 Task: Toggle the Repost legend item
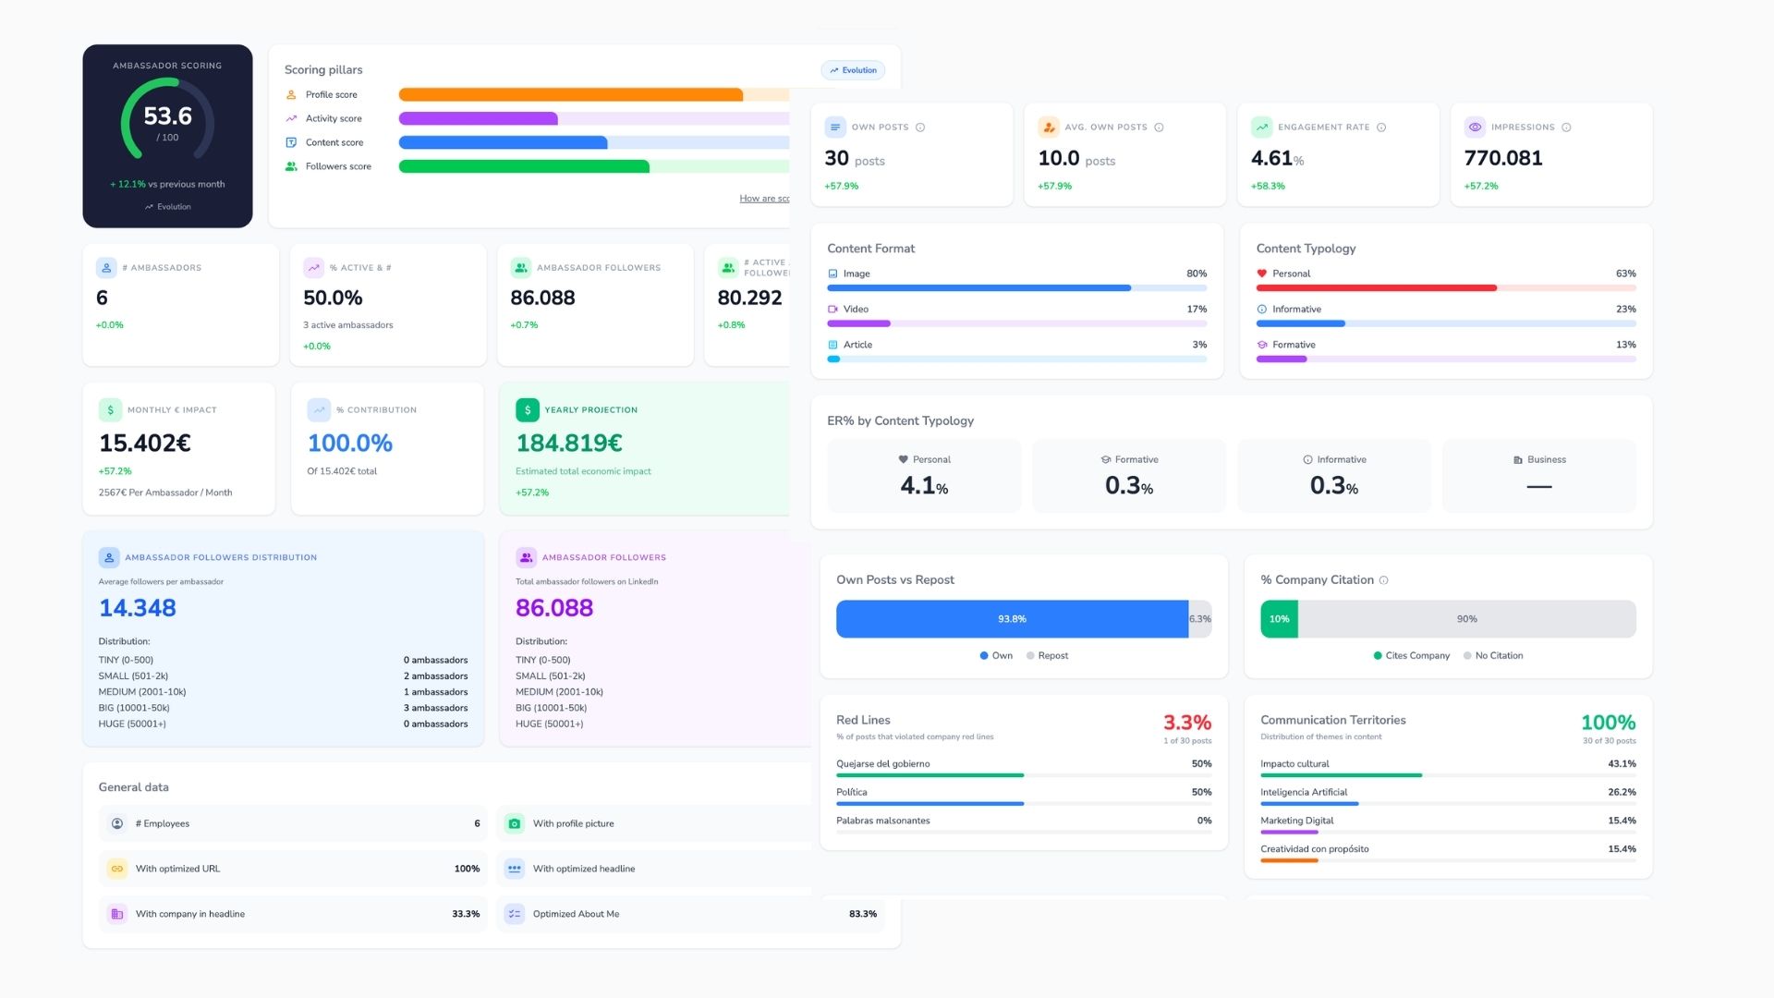pyautogui.click(x=1047, y=656)
